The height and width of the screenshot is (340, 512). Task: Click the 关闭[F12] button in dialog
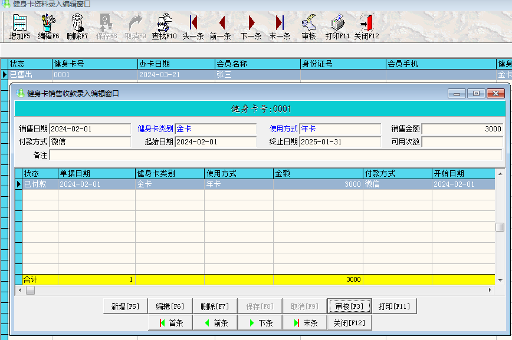click(349, 323)
